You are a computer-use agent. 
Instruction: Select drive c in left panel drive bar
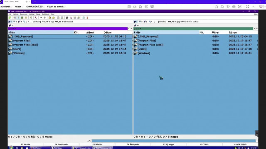(10, 22)
